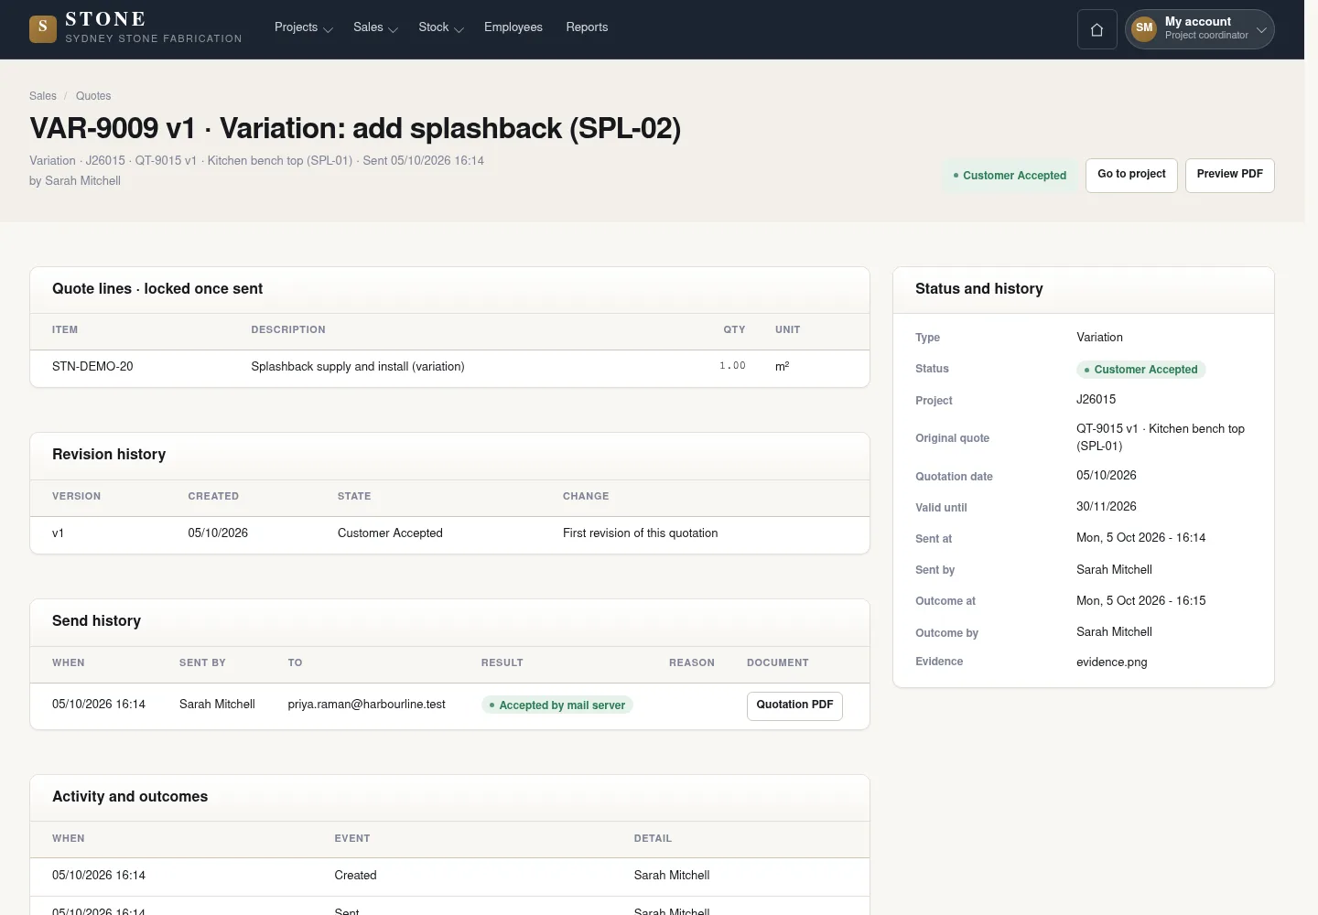Click the Stone logo icon
This screenshot has width=1318, height=915.
pyautogui.click(x=43, y=29)
